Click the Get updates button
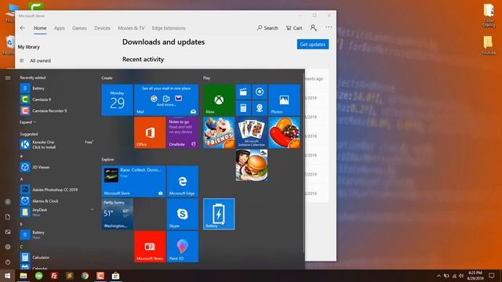The height and width of the screenshot is (282, 502). (313, 45)
